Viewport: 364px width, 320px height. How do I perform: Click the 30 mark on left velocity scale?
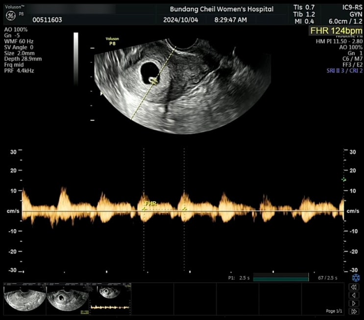pyautogui.click(x=13, y=152)
